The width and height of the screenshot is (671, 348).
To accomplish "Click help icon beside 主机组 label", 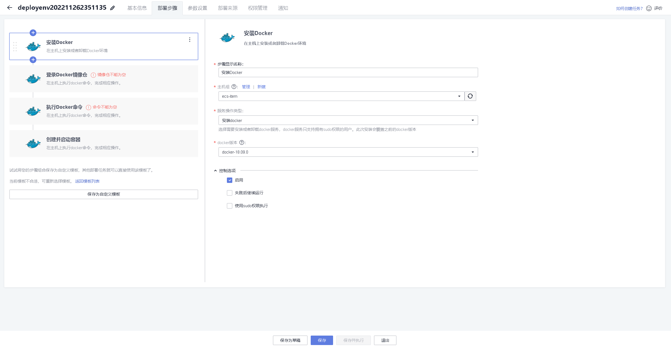I will coord(234,87).
